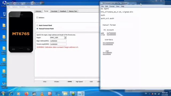Click 0x100000 value in Notepad

point(107,54)
